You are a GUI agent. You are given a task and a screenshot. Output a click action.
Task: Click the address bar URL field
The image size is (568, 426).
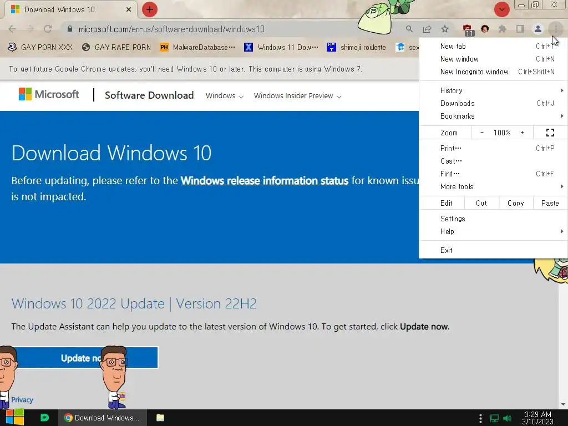coord(232,29)
